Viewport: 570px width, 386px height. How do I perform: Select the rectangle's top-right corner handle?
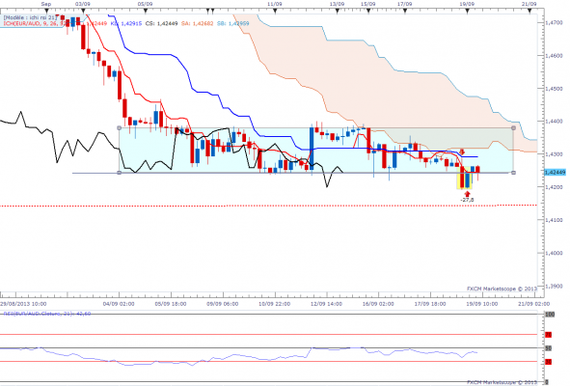coord(513,128)
